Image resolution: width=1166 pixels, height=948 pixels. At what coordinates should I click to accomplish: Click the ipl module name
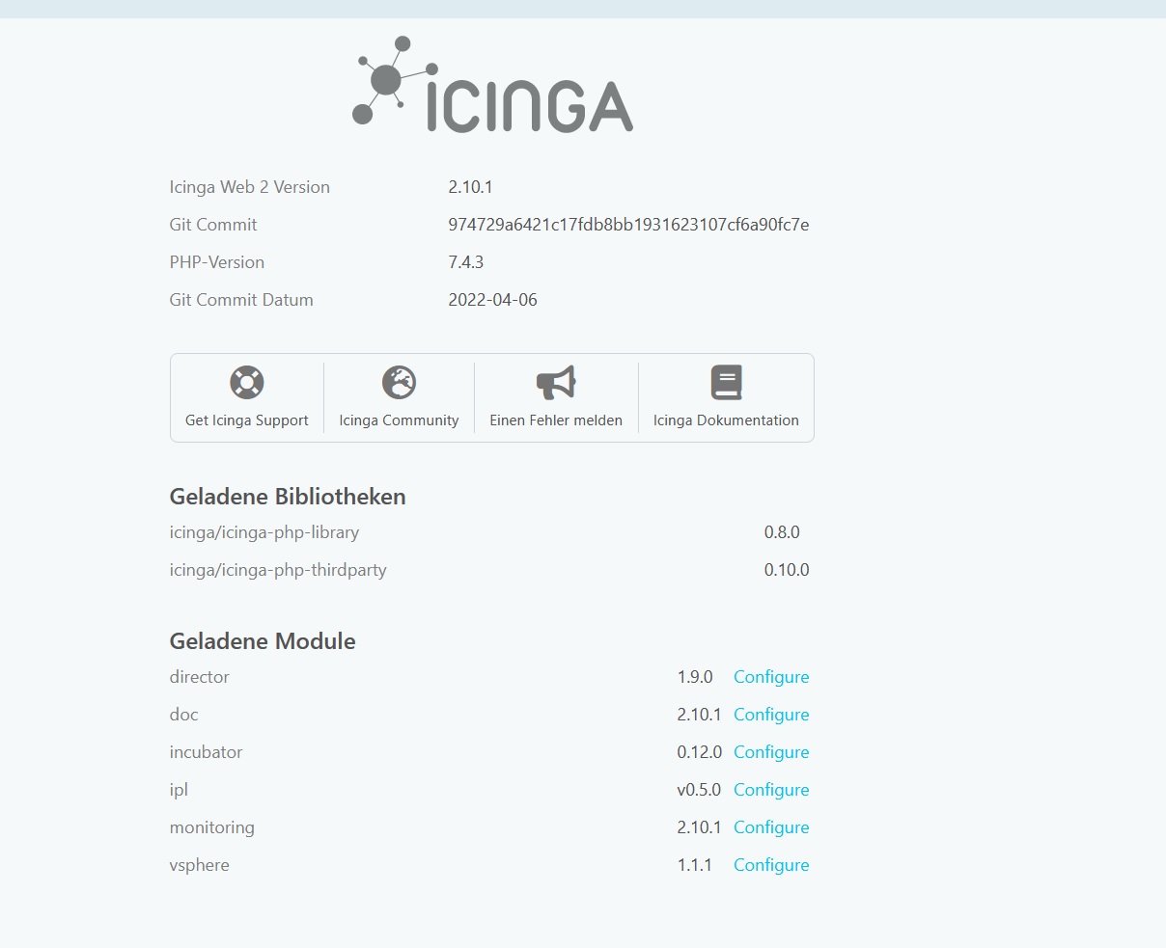[x=179, y=790]
